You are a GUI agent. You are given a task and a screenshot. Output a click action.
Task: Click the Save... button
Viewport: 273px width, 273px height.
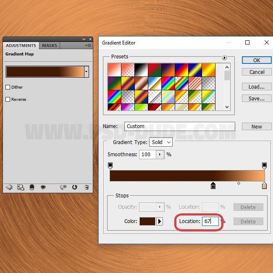[x=257, y=99]
